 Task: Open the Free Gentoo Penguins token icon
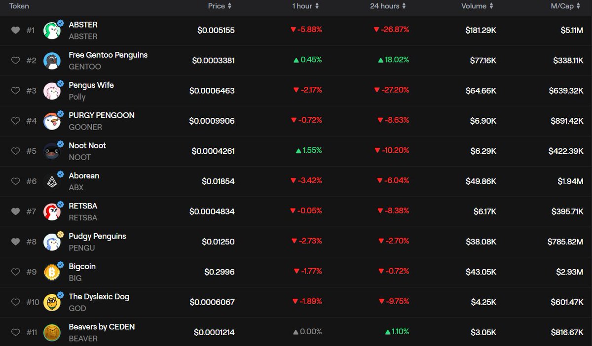pos(52,61)
